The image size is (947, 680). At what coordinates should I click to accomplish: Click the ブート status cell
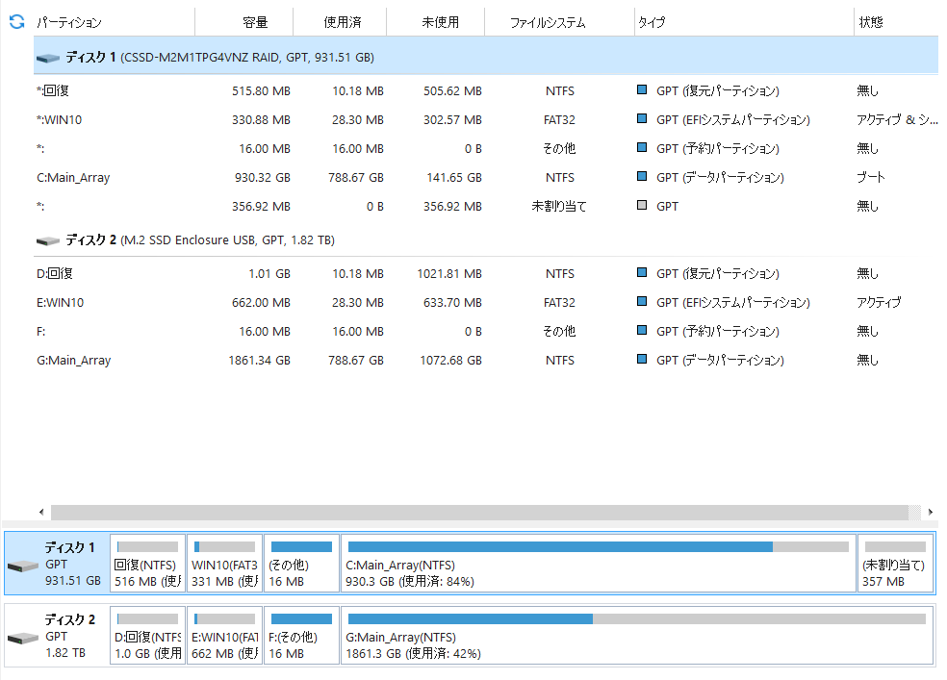(x=870, y=177)
